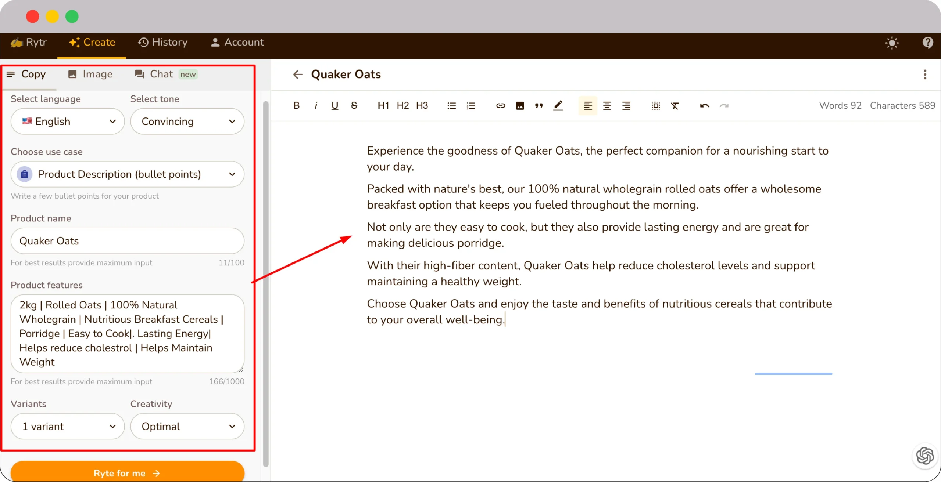
Task: Click the paragraph starting 'Choose Quaker Oats'
Action: click(x=599, y=312)
